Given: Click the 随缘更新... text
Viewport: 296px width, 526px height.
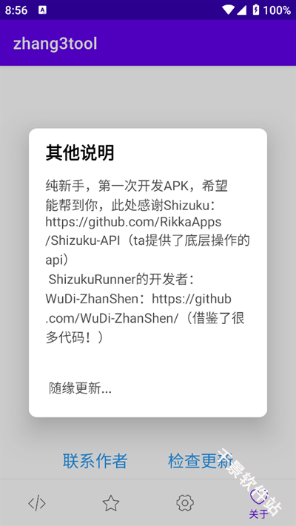Looking at the screenshot, I should (80, 388).
